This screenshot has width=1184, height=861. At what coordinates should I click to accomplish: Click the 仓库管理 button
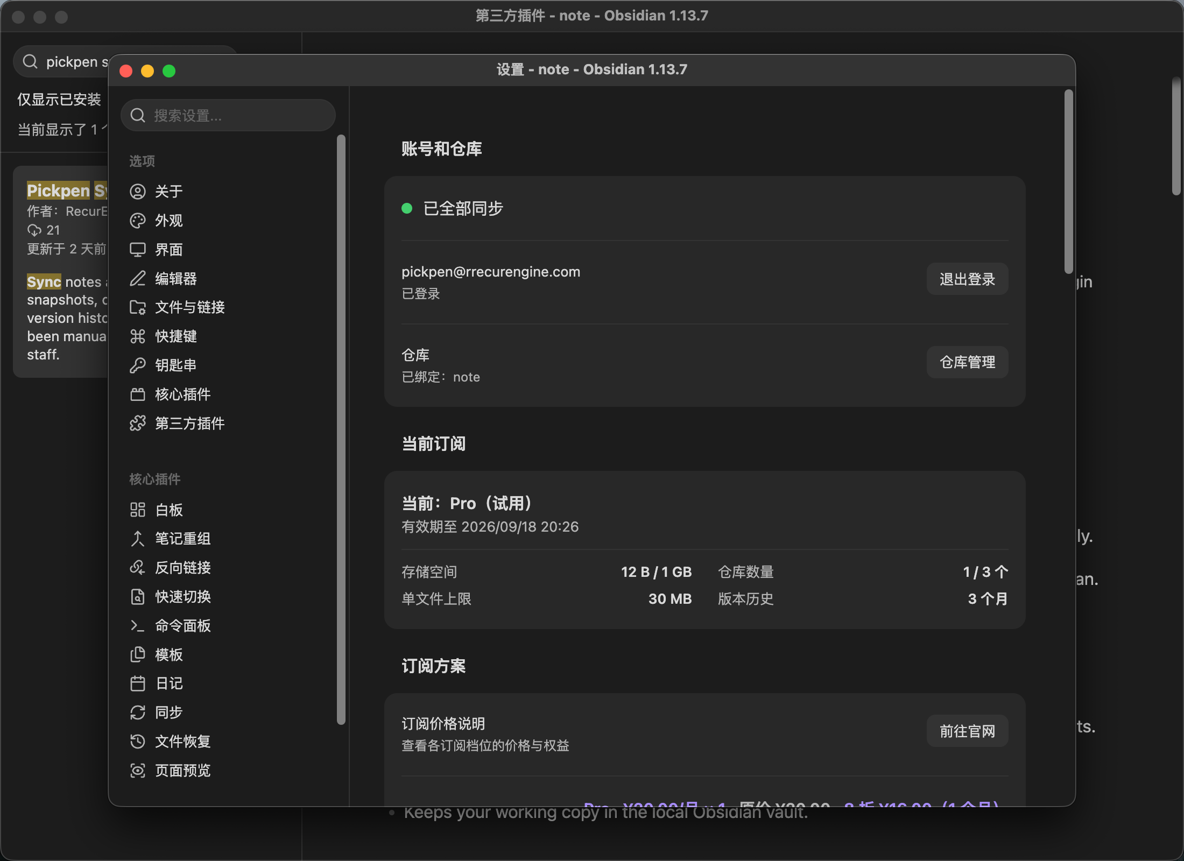click(x=967, y=362)
